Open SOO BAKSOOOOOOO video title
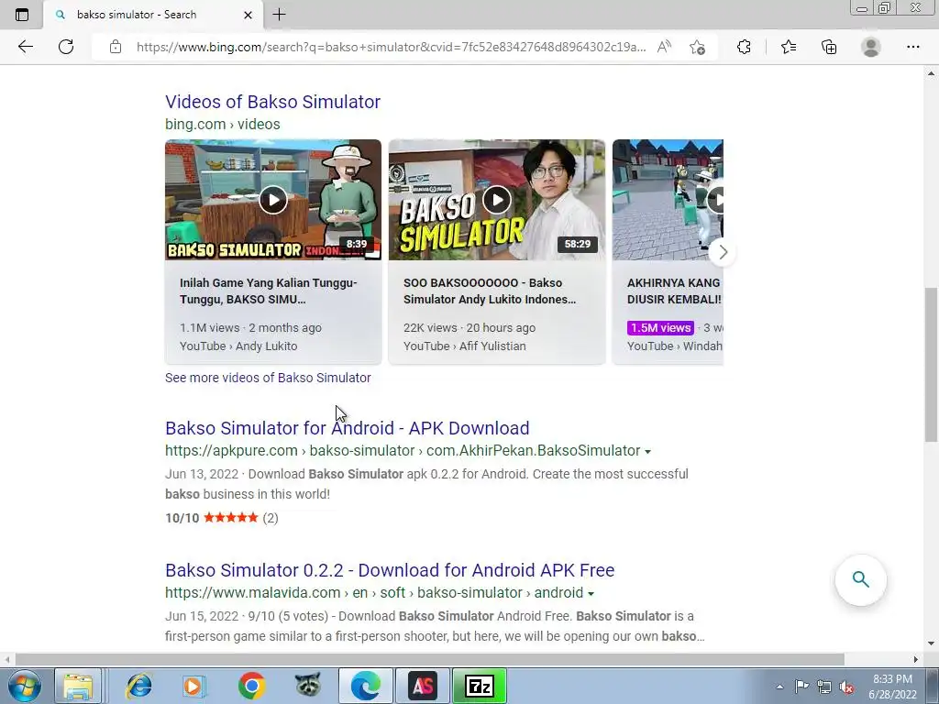 (490, 291)
